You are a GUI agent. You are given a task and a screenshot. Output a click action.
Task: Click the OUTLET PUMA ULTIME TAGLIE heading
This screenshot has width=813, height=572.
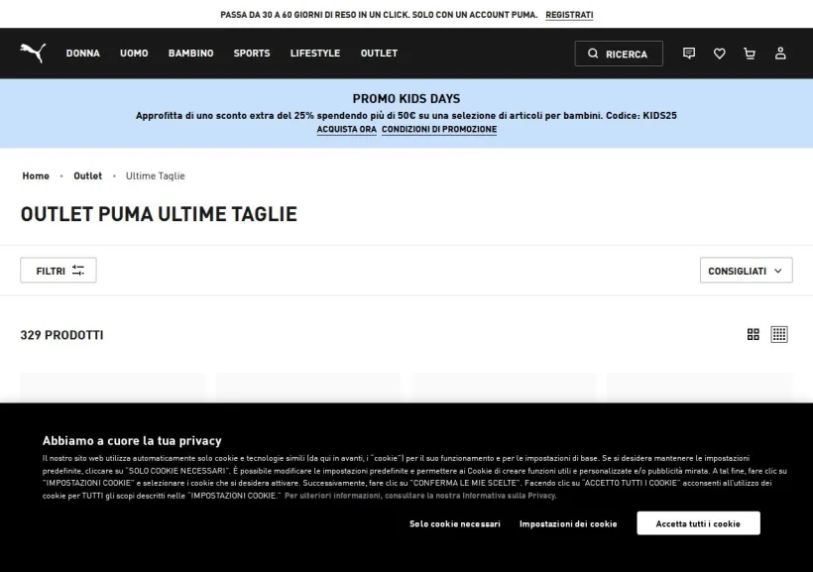click(159, 214)
